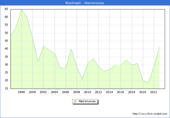The image size is (170, 118).
Task: Click the 'Matrimonios' legend label
Action: [87, 101]
